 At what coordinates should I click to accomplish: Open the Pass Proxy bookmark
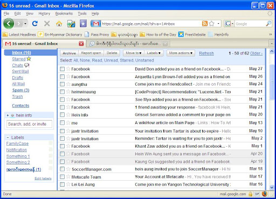pyautogui.click(x=97, y=35)
